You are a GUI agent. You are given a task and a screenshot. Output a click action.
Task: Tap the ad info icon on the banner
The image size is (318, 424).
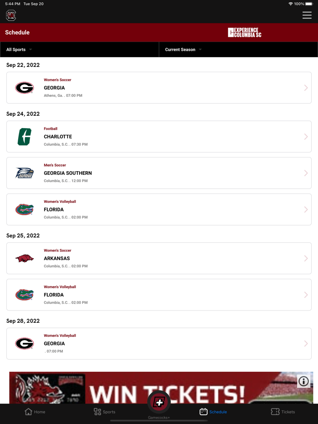coord(303,381)
